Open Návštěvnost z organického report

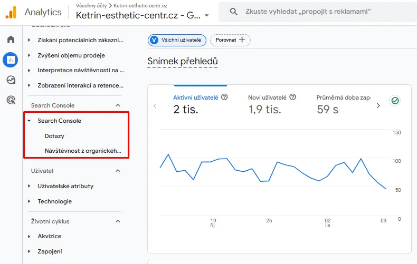[x=83, y=151]
